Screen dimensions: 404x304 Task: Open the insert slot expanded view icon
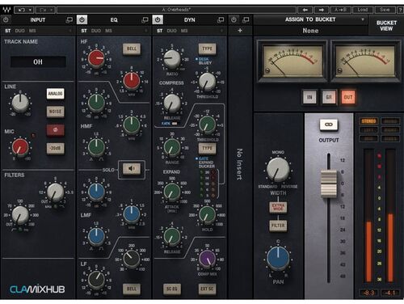tap(246, 19)
